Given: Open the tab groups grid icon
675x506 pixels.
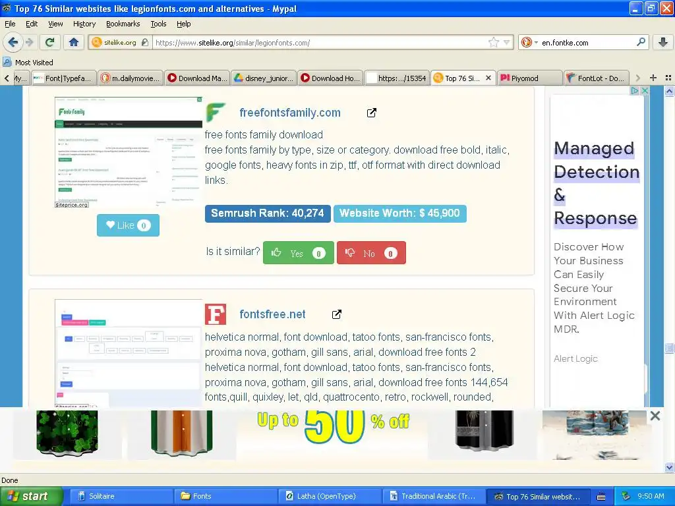Looking at the screenshot, I should [668, 78].
